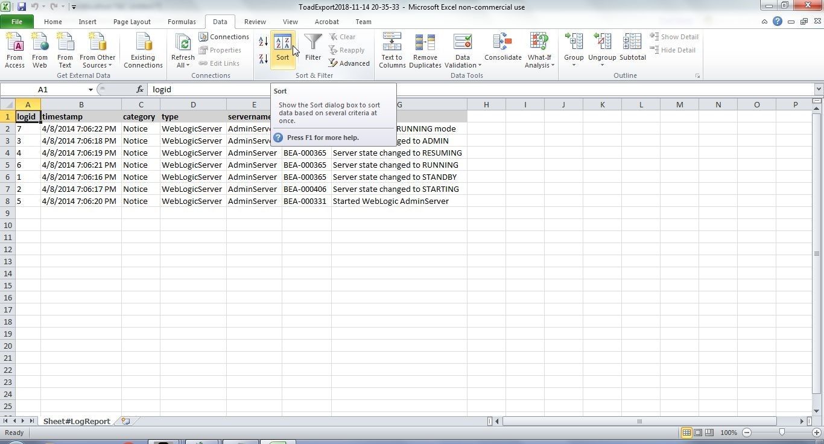Switch to the Formulas ribbon tab

(182, 22)
